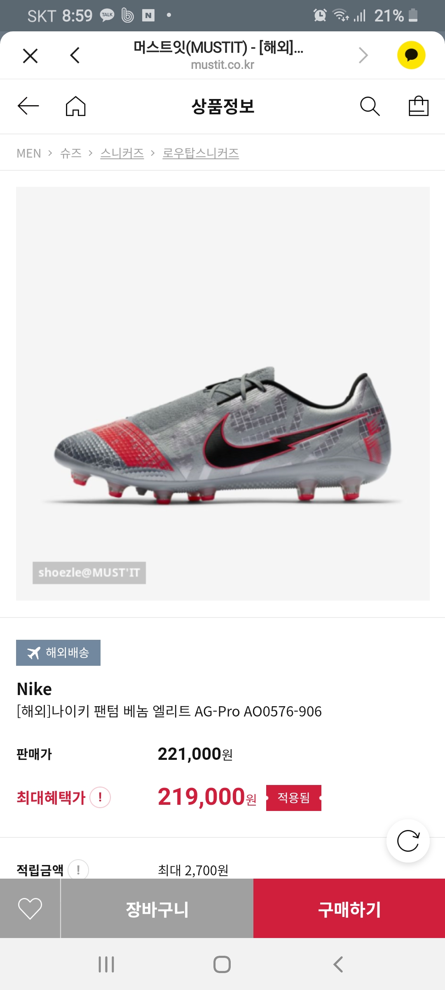The width and height of the screenshot is (445, 990).
Task: Select 슈즈 breadcrumb link
Action: click(71, 153)
